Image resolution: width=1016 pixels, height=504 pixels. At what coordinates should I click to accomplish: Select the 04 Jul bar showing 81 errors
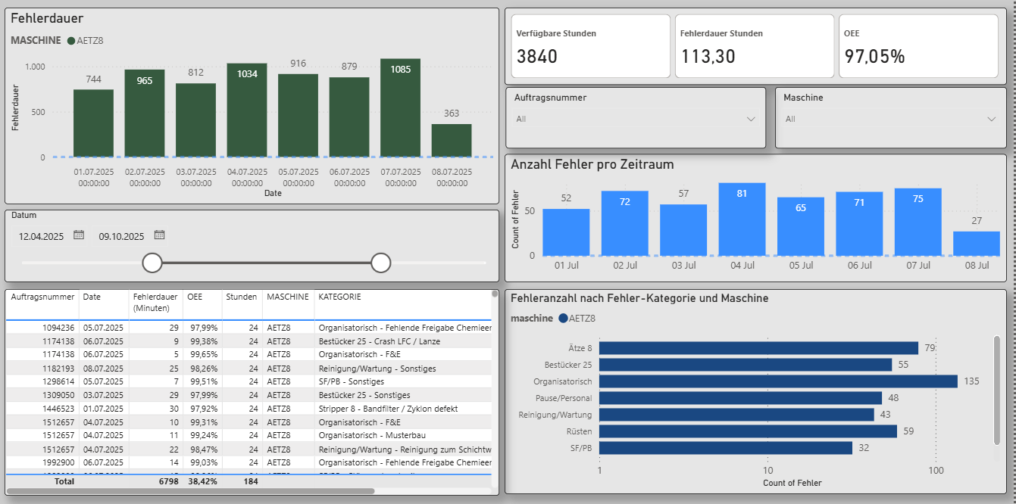pos(742,219)
